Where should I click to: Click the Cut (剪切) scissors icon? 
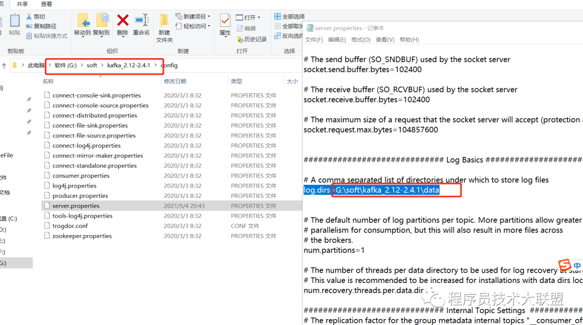tap(29, 17)
